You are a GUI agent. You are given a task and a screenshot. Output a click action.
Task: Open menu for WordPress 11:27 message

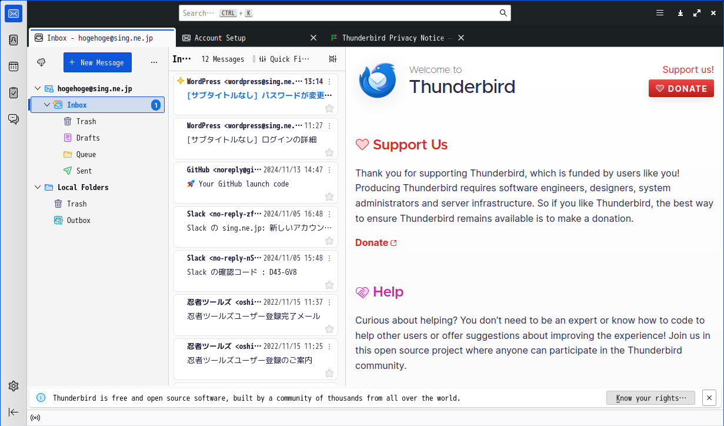click(329, 126)
